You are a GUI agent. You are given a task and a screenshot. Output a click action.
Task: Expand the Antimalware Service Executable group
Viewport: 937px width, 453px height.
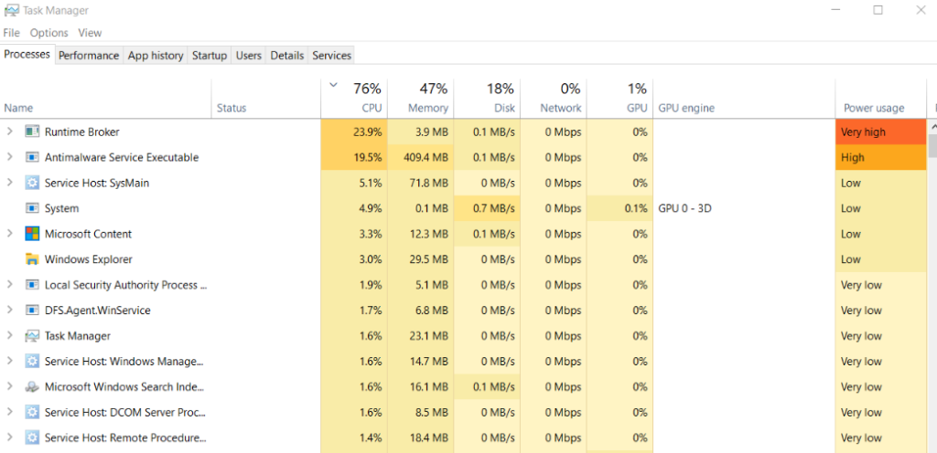click(x=9, y=157)
